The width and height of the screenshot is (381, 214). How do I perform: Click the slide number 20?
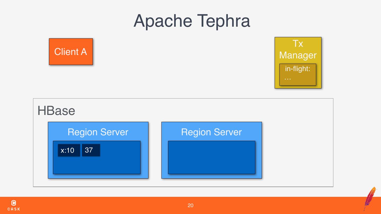point(190,206)
